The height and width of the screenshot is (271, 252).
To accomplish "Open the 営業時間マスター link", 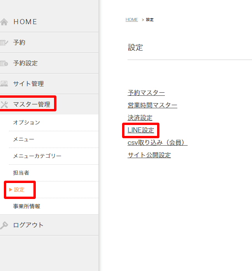I will tap(152, 105).
